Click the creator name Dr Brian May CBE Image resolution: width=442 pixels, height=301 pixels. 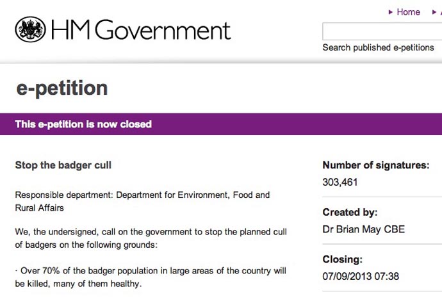tap(363, 229)
